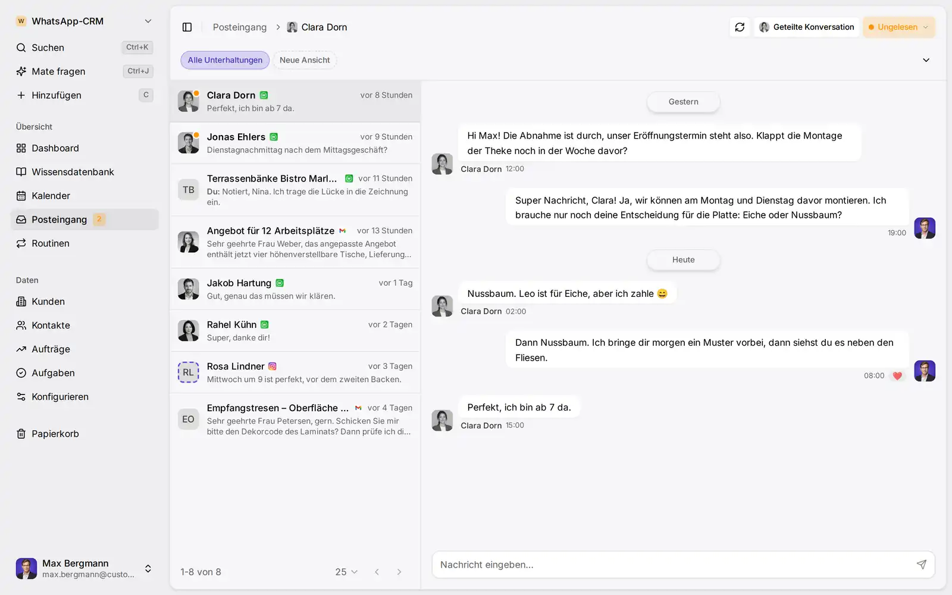This screenshot has height=595, width=952.
Task: Open Aufträge in the sidebar
Action: (x=84, y=349)
